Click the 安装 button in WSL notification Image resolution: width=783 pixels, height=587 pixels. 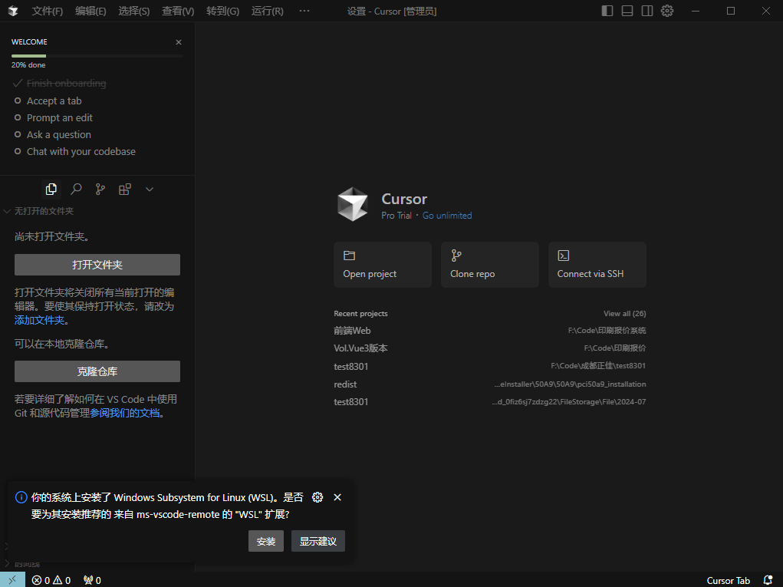tap(266, 542)
